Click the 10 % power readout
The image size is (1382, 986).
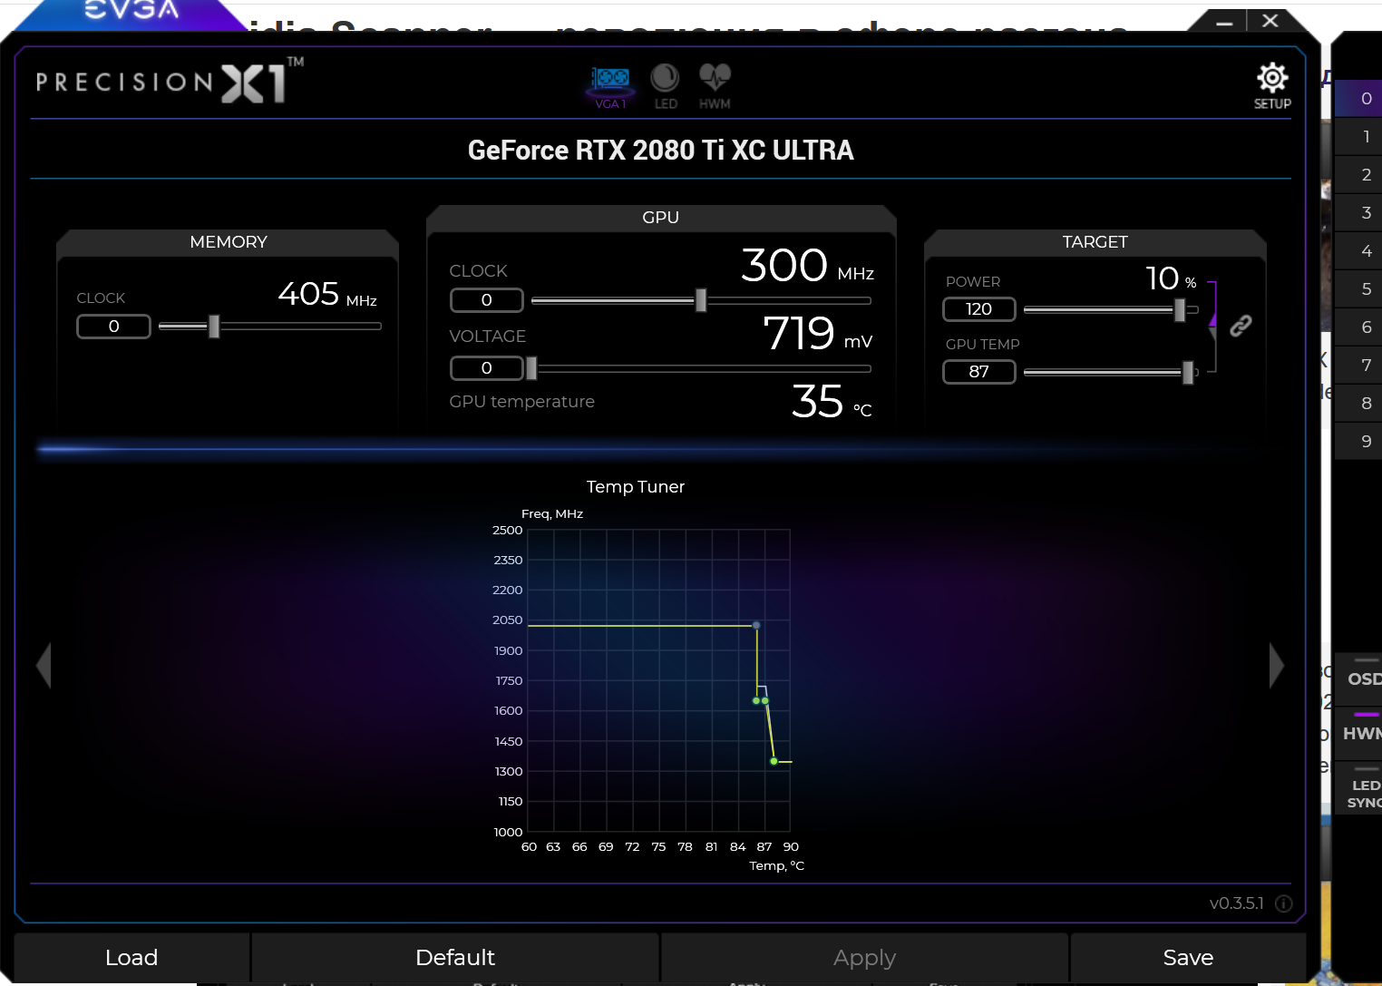[x=1171, y=278]
